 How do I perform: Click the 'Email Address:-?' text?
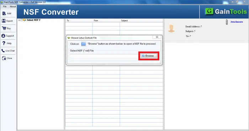(x=194, y=27)
